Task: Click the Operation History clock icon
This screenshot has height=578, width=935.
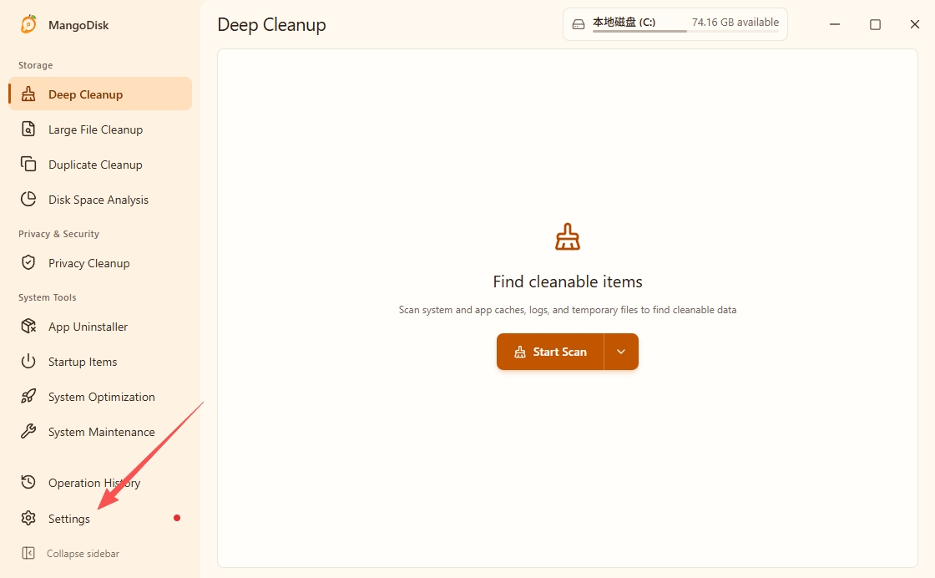Action: (28, 482)
